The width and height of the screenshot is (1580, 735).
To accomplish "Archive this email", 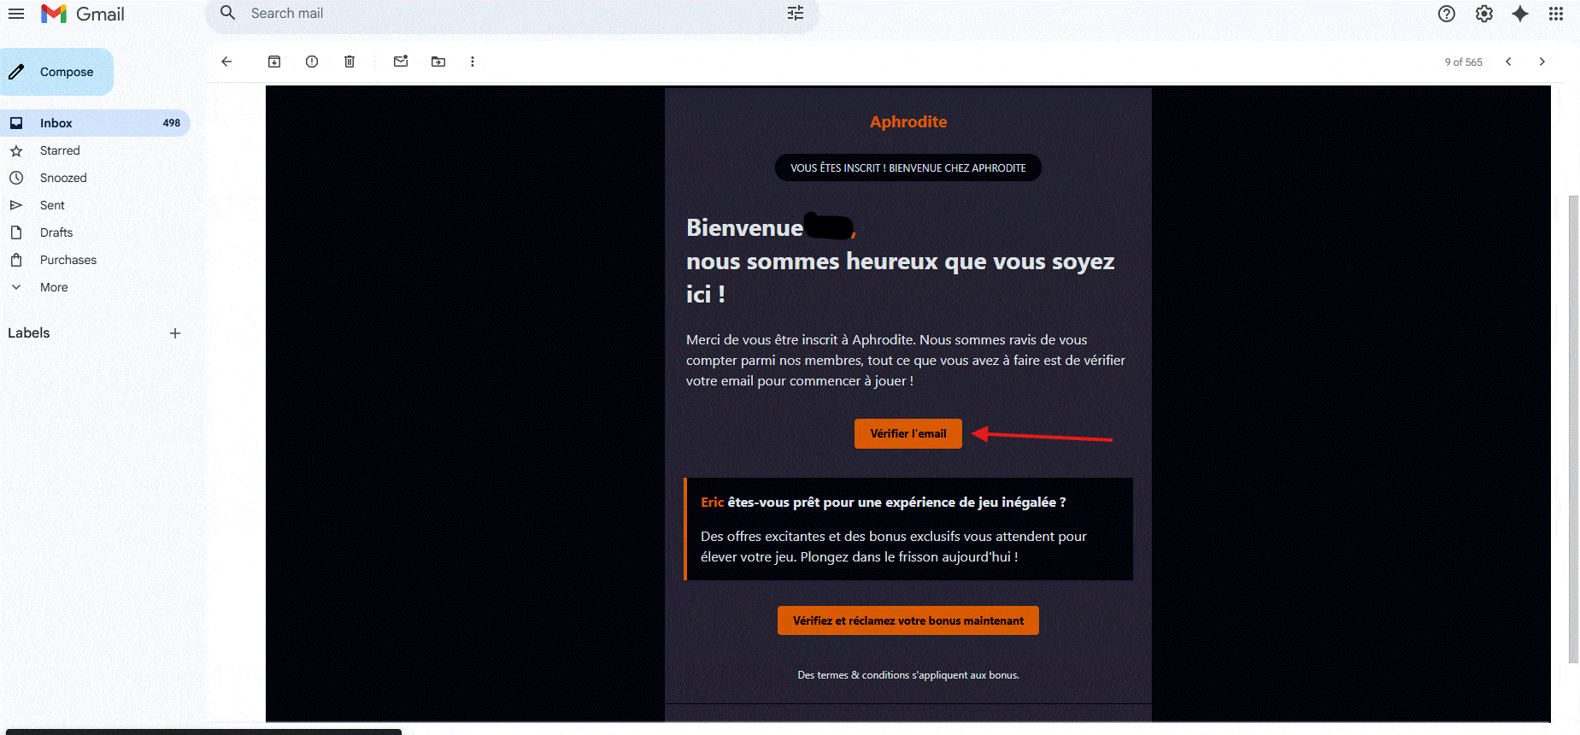I will point(274,62).
